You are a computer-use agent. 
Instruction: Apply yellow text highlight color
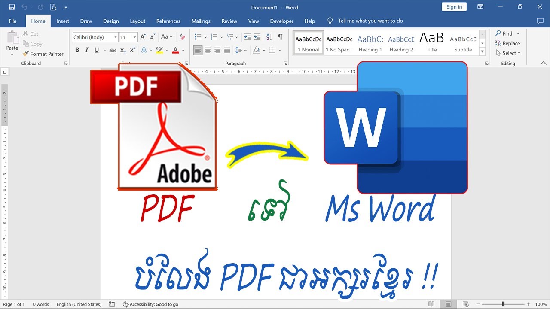pyautogui.click(x=159, y=50)
